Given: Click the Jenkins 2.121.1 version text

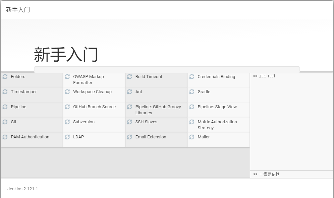Looking at the screenshot, I should [22, 189].
